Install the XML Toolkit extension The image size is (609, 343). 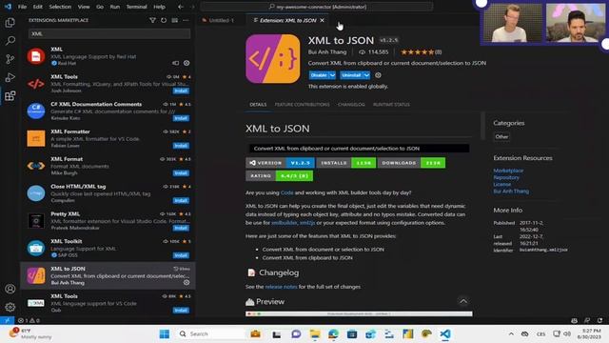pos(181,255)
